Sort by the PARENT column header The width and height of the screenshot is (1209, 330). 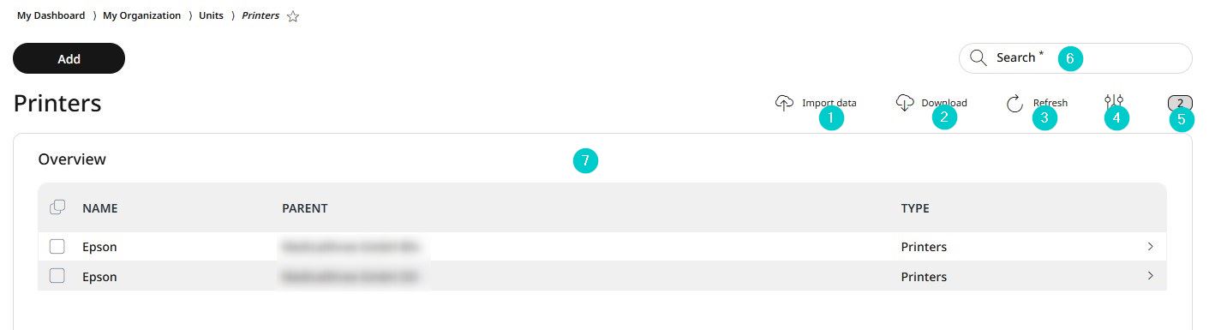tap(305, 208)
